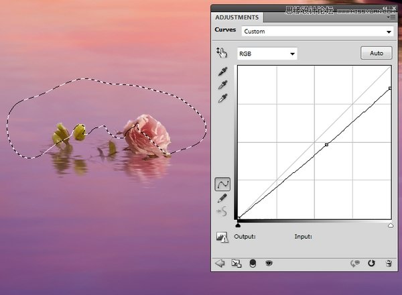Move the black point input slider

(238, 225)
